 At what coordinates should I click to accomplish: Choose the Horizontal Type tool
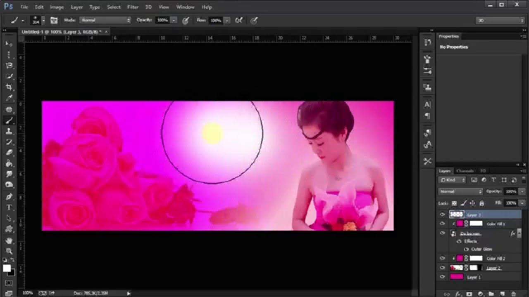click(9, 207)
